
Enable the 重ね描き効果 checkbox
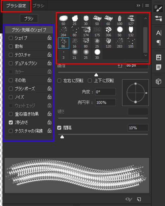[x=11, y=114]
